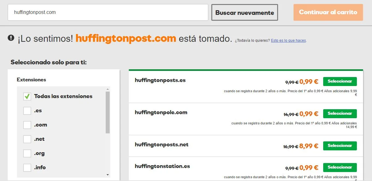Screen dimensions: 372x181
Task: Click the exclamation warning icon
Action: [11, 38]
